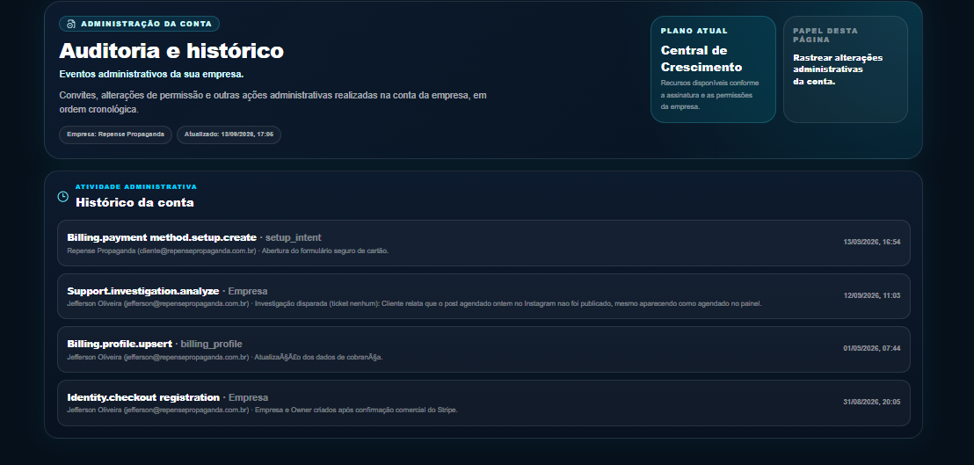The width and height of the screenshot is (974, 465).
Task: Click the 'Histórico da conta' section title
Action: click(134, 202)
